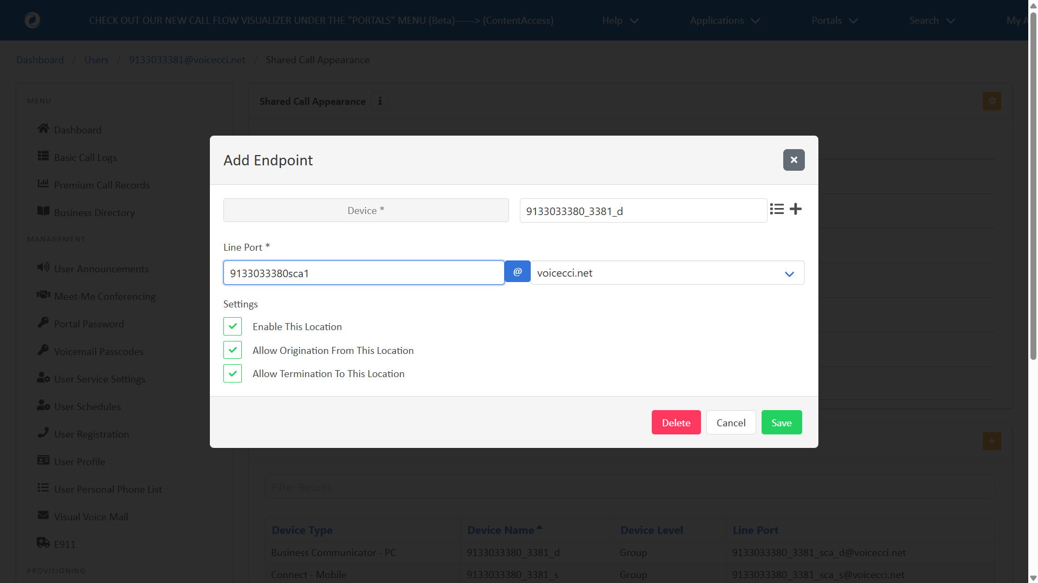Toggle Allow Origination From This Location
This screenshot has height=583, width=1038.
pyautogui.click(x=233, y=350)
